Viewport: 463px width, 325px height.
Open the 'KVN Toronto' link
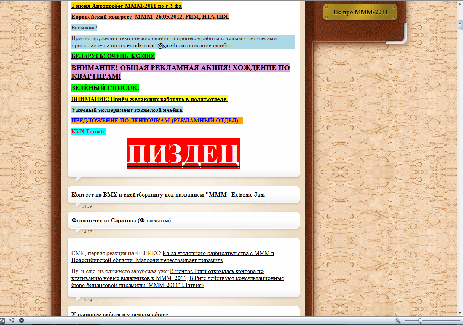(x=89, y=131)
